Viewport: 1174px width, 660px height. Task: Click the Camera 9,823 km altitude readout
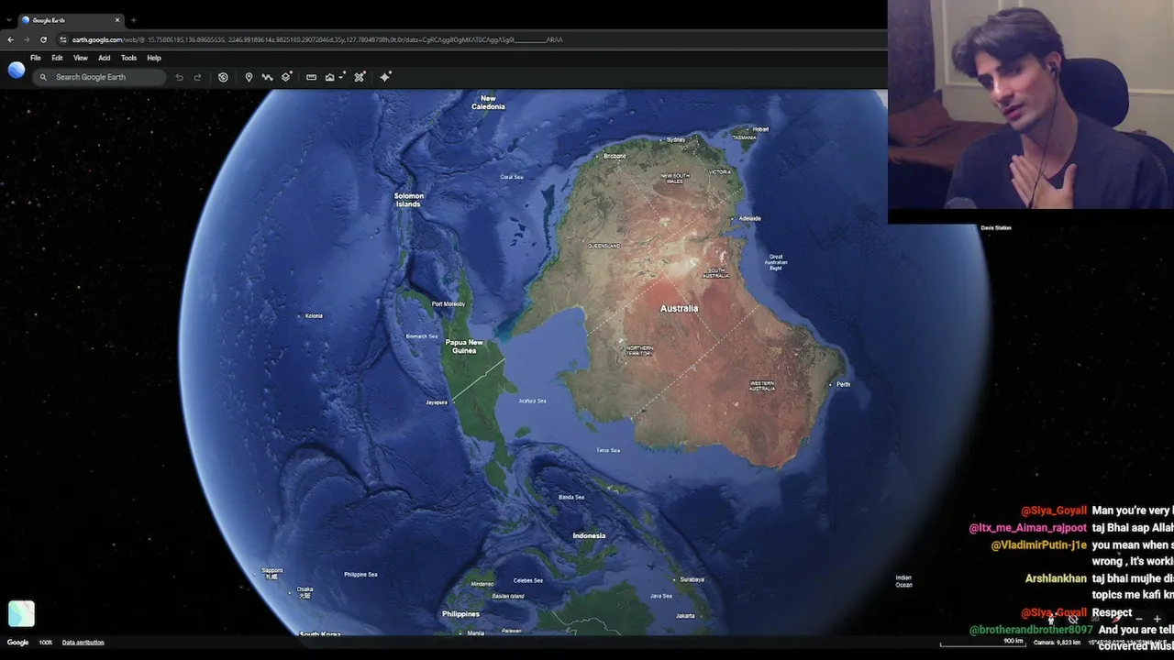point(1058,643)
